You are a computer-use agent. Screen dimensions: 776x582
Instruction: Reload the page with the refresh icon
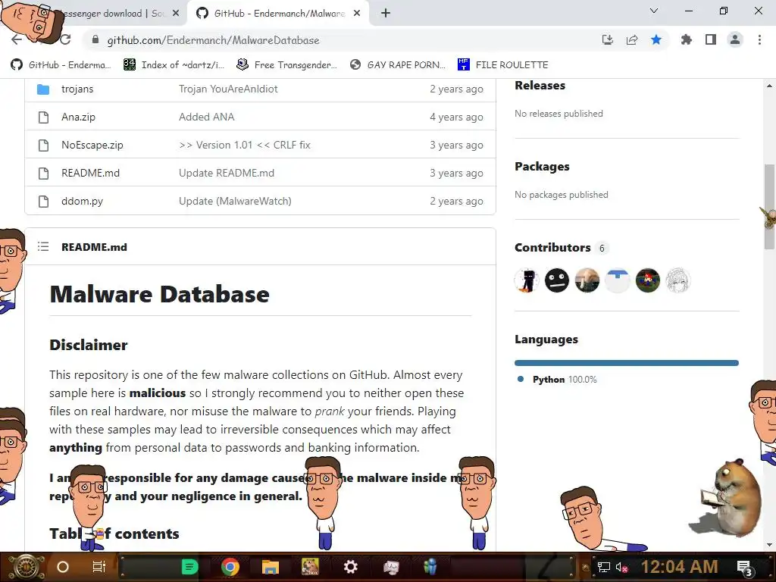65,39
